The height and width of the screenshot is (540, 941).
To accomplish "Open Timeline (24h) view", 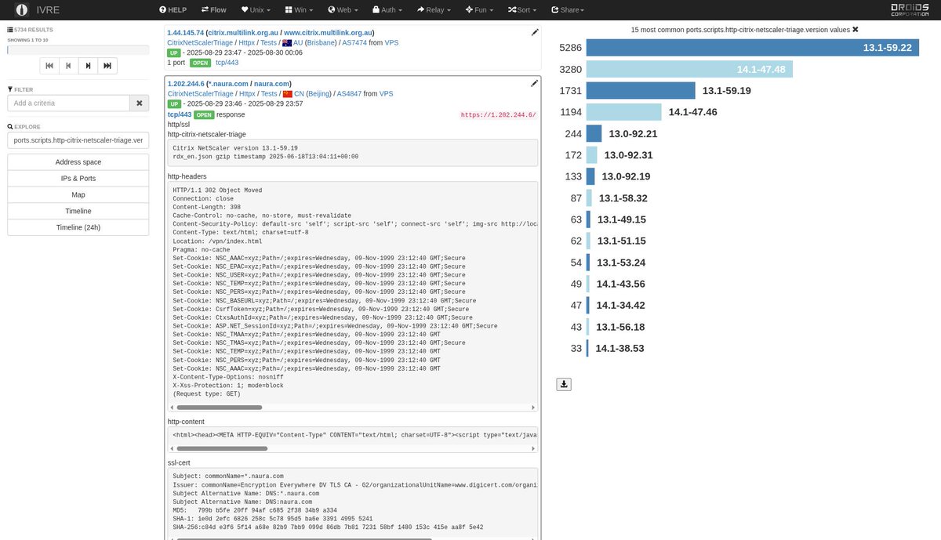I will tap(78, 227).
